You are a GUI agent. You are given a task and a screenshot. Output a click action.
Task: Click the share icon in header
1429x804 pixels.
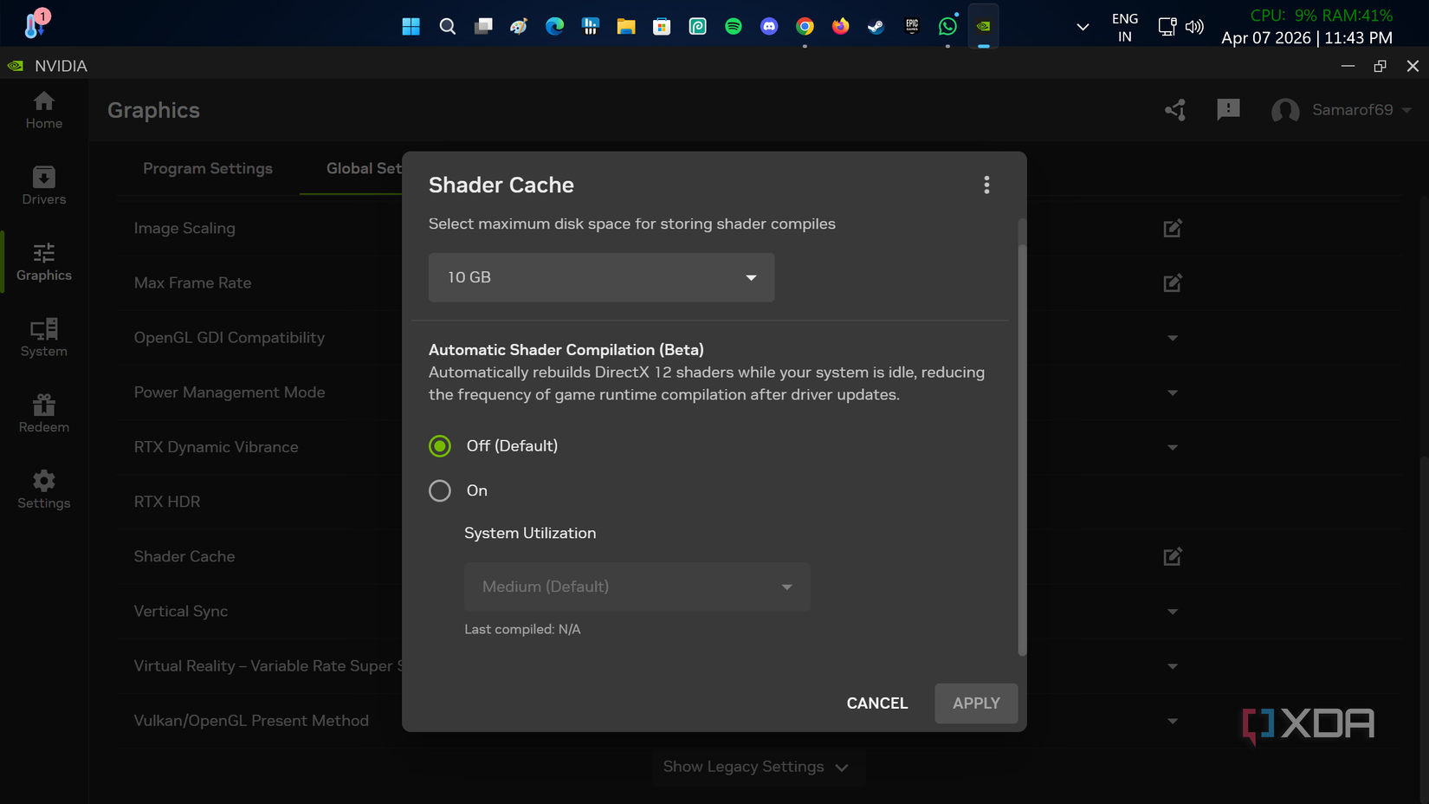1175,110
